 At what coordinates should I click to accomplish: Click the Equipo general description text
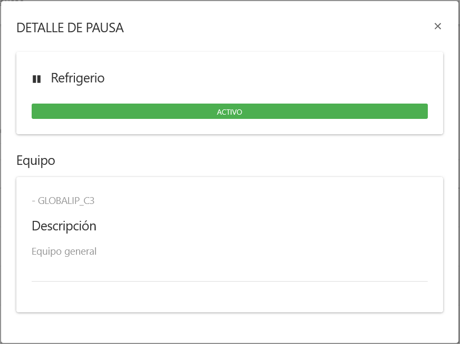[64, 252]
